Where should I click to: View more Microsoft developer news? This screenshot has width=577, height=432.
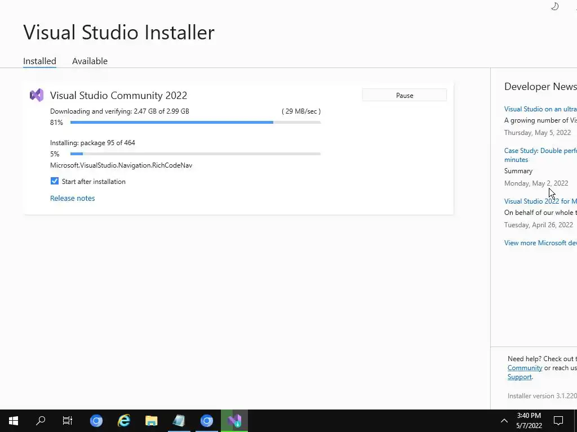[540, 242]
